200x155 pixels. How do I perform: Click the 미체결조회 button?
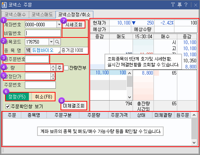tap(74, 106)
